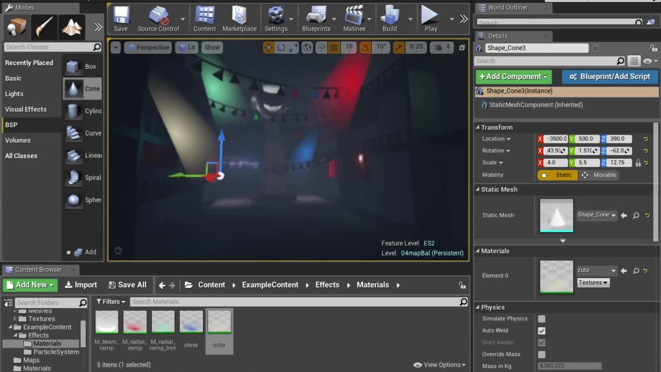
Task: Click the Save toolbar icon
Action: tap(121, 19)
